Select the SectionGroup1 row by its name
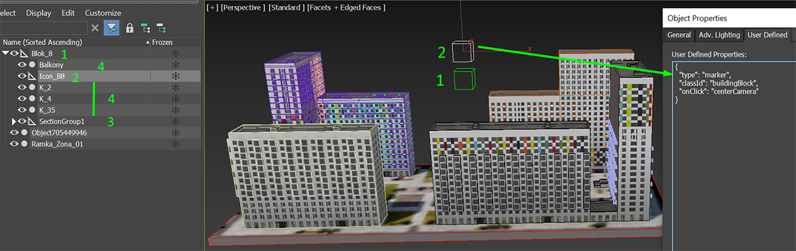This screenshot has width=796, height=251. tap(62, 122)
